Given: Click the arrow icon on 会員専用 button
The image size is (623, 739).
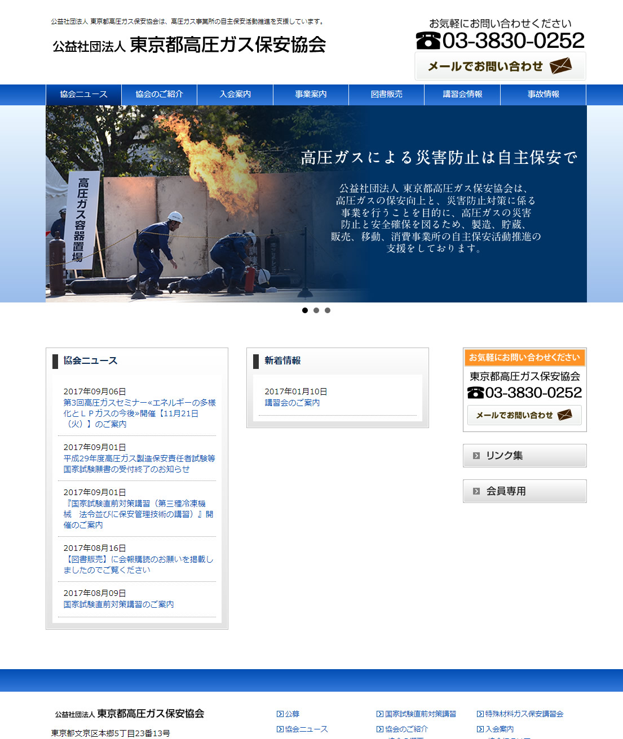Looking at the screenshot, I should [x=476, y=491].
